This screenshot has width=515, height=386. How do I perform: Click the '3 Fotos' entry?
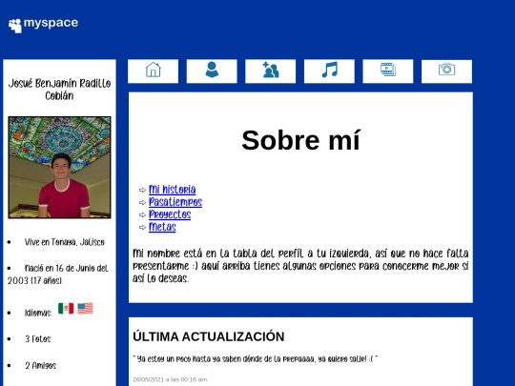pos(38,338)
